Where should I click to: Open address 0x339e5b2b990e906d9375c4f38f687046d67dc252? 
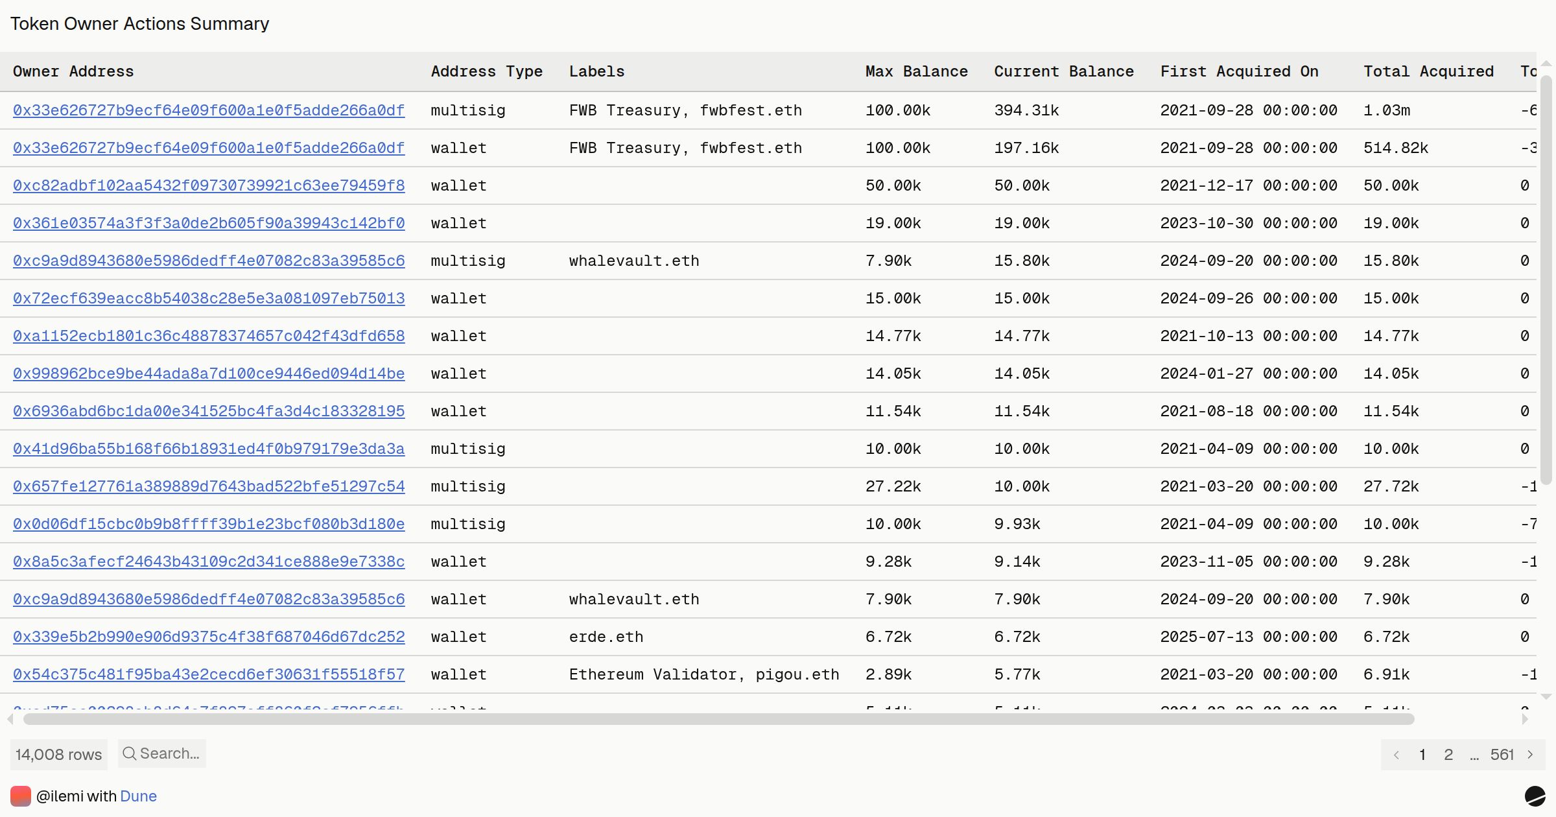(x=209, y=637)
